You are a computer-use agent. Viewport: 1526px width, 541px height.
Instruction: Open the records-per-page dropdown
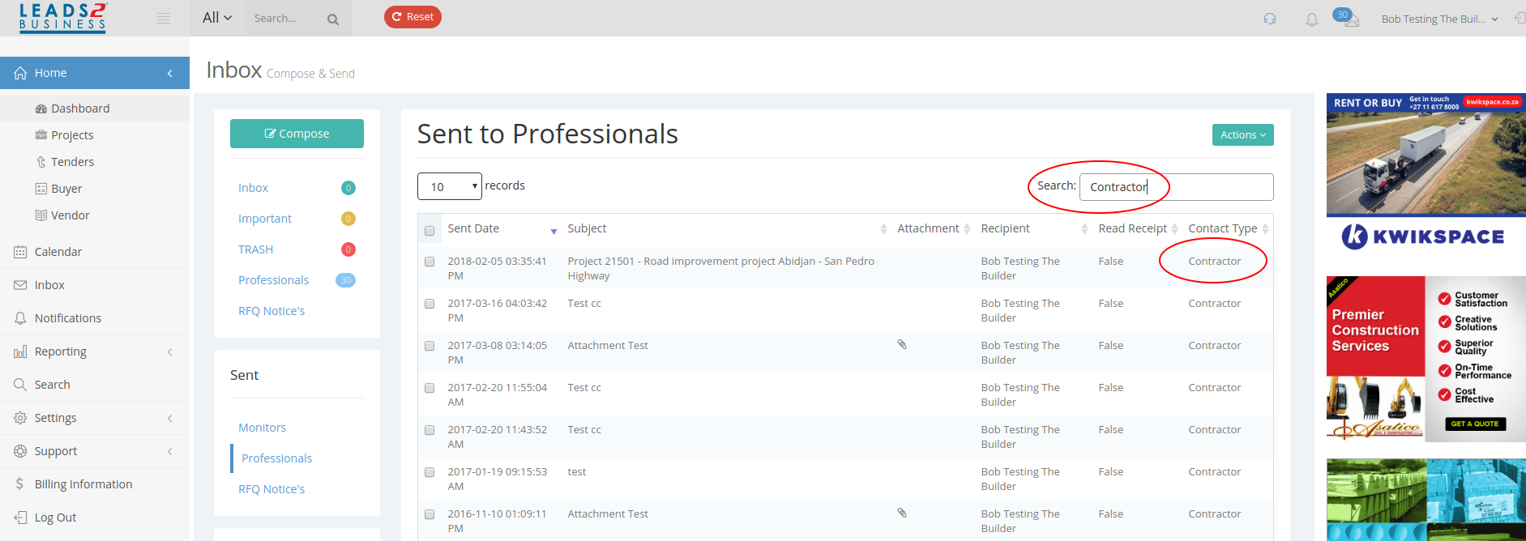450,186
